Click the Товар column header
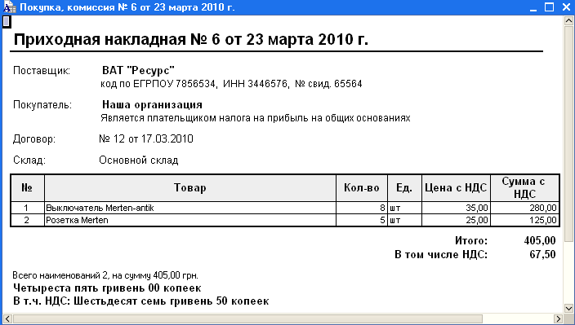Screen dimensions: 575x325 pyautogui.click(x=190, y=187)
